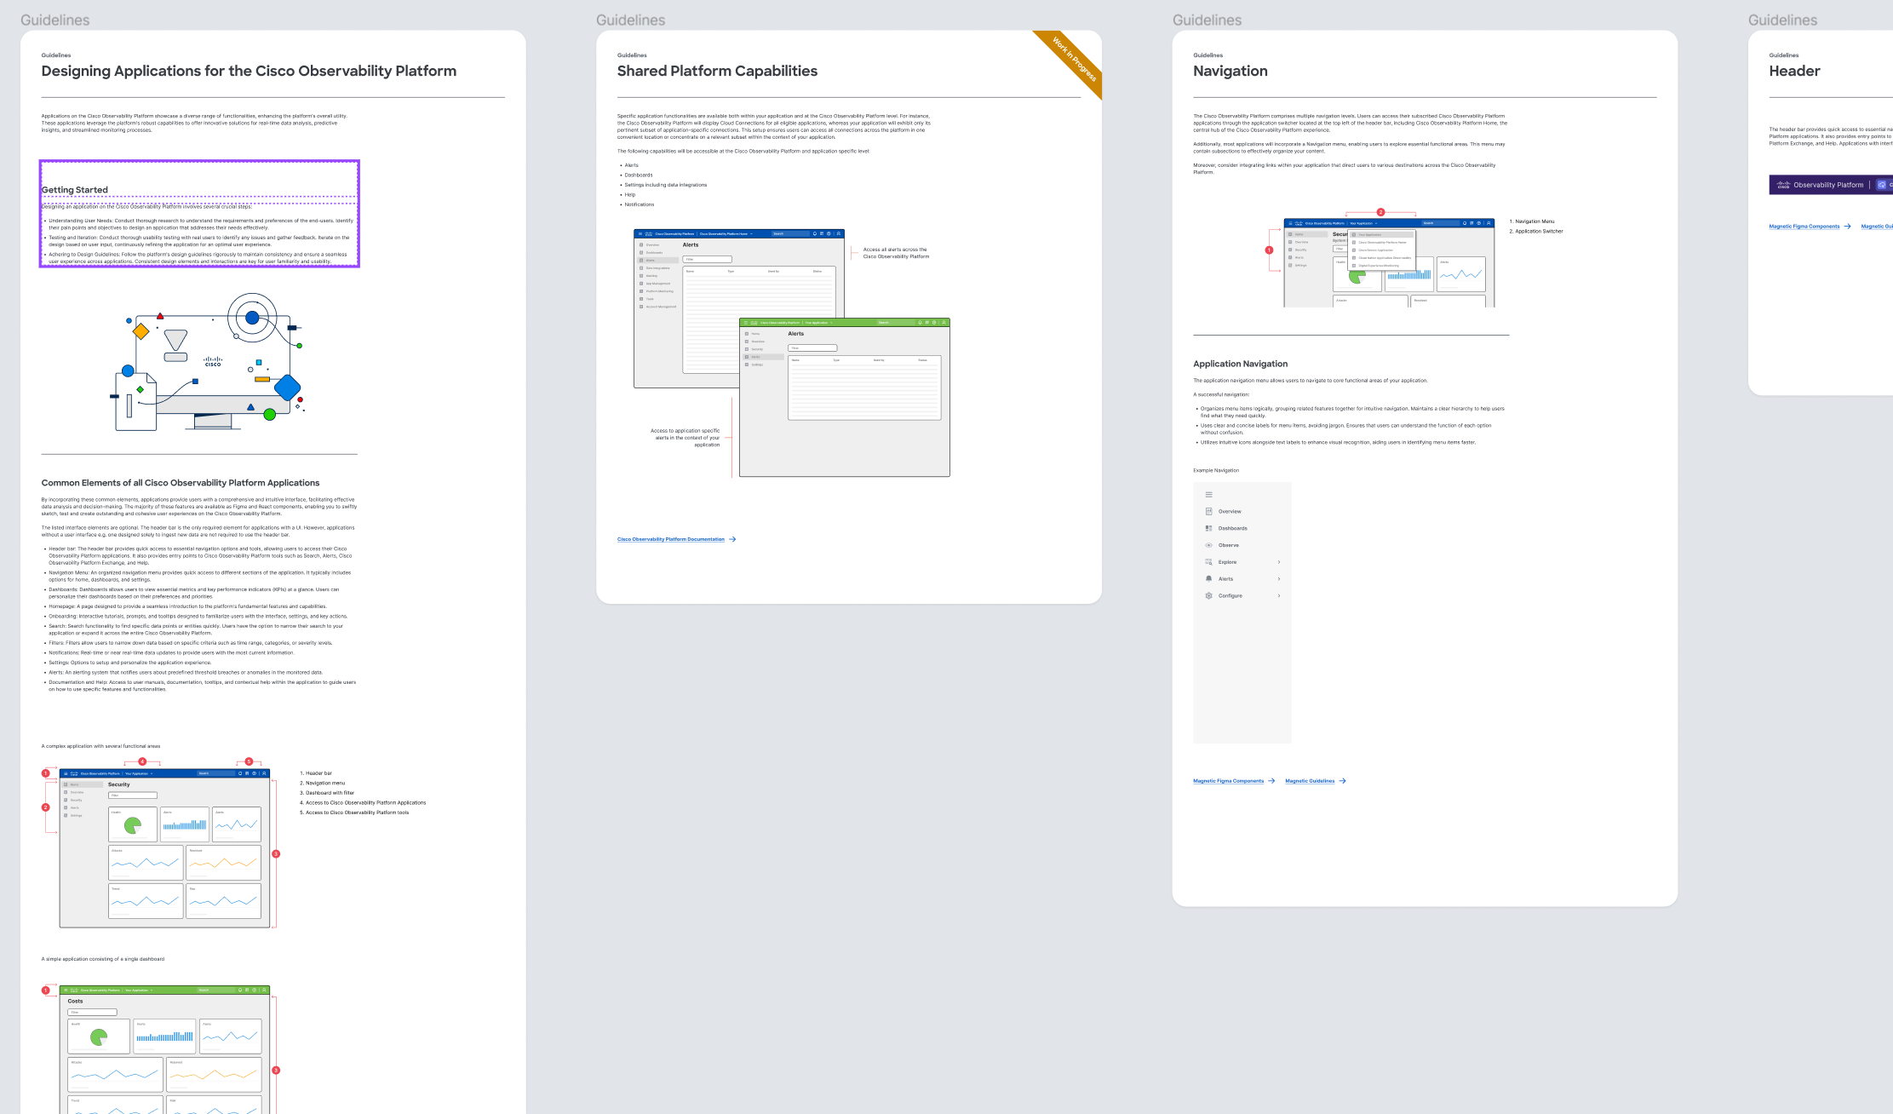Image resolution: width=1893 pixels, height=1114 pixels.
Task: Open Cisco Observability Platform Documentation link
Action: pyautogui.click(x=671, y=539)
